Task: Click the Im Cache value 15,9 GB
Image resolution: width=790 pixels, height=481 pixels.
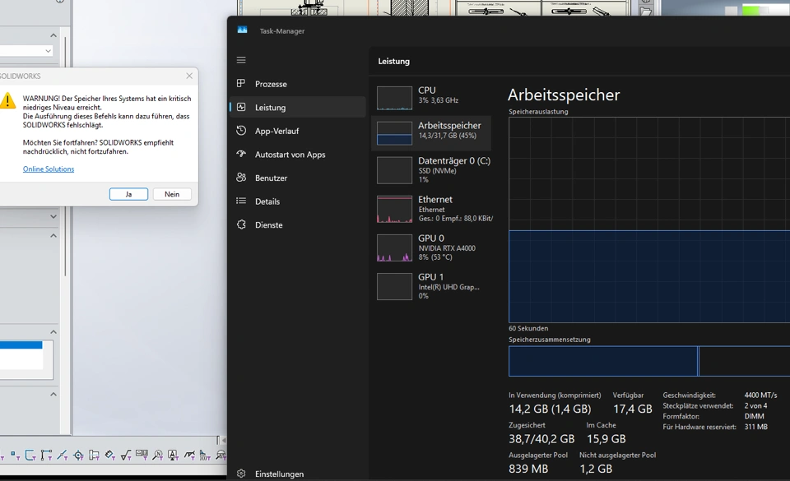Action: (606, 439)
